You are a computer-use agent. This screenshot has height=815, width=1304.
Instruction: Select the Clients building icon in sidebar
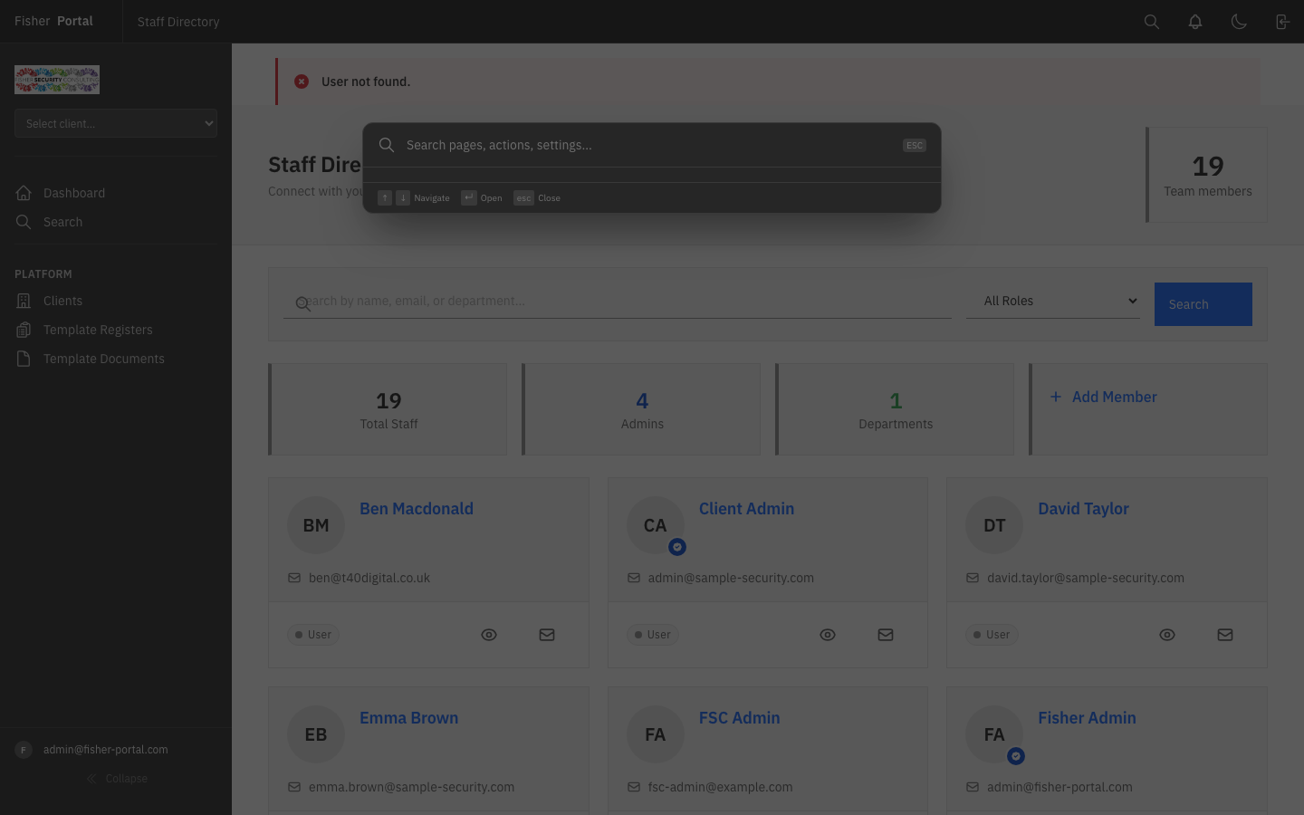point(24,301)
